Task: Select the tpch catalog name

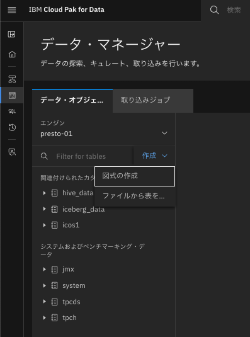Action: 69,318
